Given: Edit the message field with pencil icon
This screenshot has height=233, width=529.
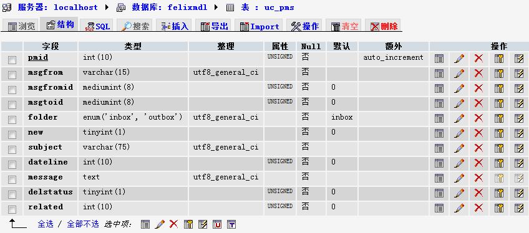Looking at the screenshot, I should pyautogui.click(x=459, y=178).
